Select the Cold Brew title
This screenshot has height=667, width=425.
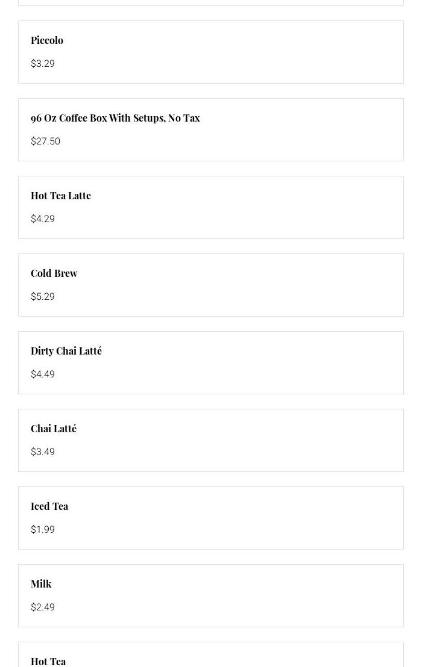[x=54, y=273]
